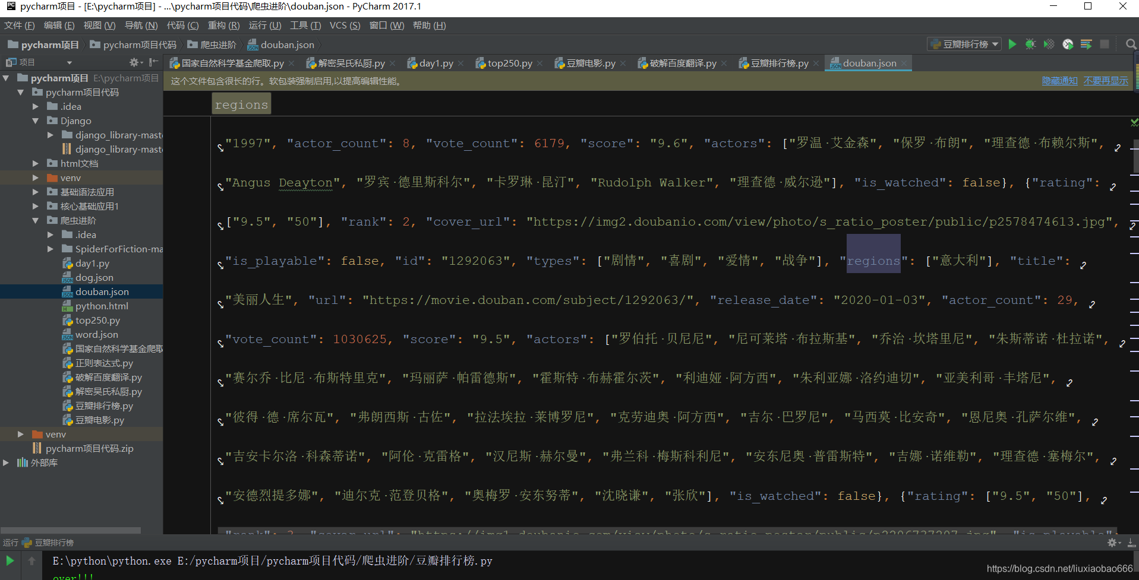Click the highlighted "regions" key in editor
Image resolution: width=1139 pixels, height=580 pixels.
click(x=873, y=261)
